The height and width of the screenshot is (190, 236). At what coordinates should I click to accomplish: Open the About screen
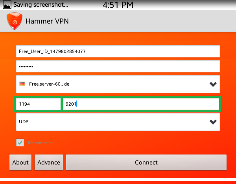pyautogui.click(x=20, y=163)
